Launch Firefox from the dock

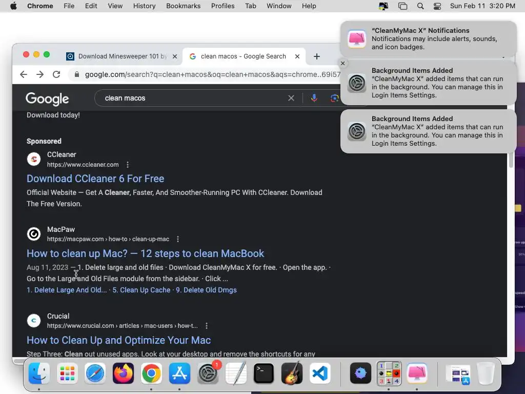click(x=123, y=373)
